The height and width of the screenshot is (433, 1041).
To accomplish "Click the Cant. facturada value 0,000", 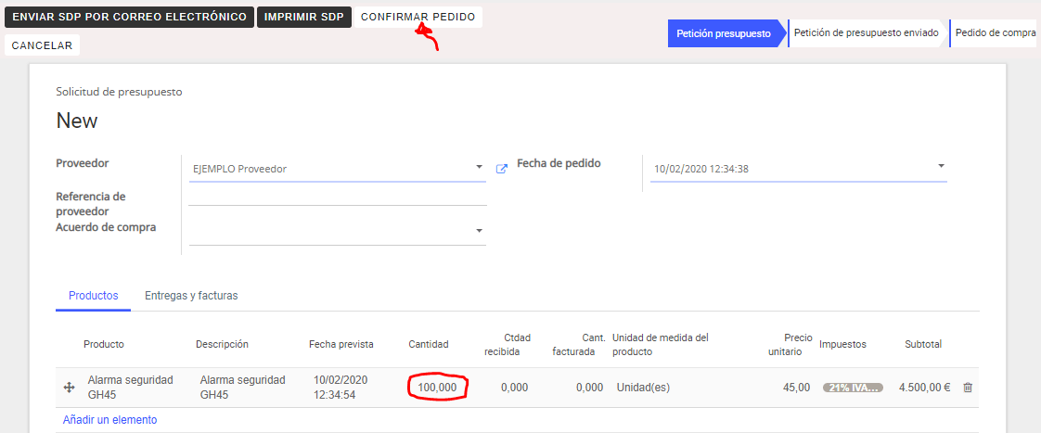I will click(589, 388).
